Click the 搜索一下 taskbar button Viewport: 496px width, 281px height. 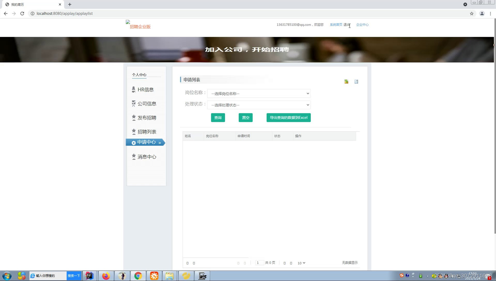(x=74, y=276)
